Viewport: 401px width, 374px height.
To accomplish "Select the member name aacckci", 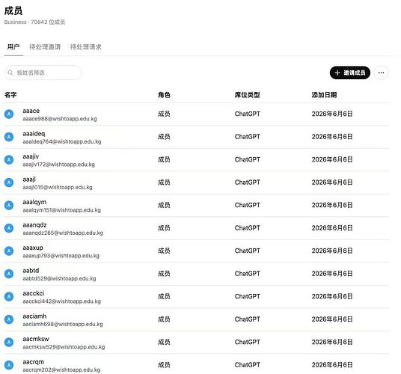I will tap(33, 293).
